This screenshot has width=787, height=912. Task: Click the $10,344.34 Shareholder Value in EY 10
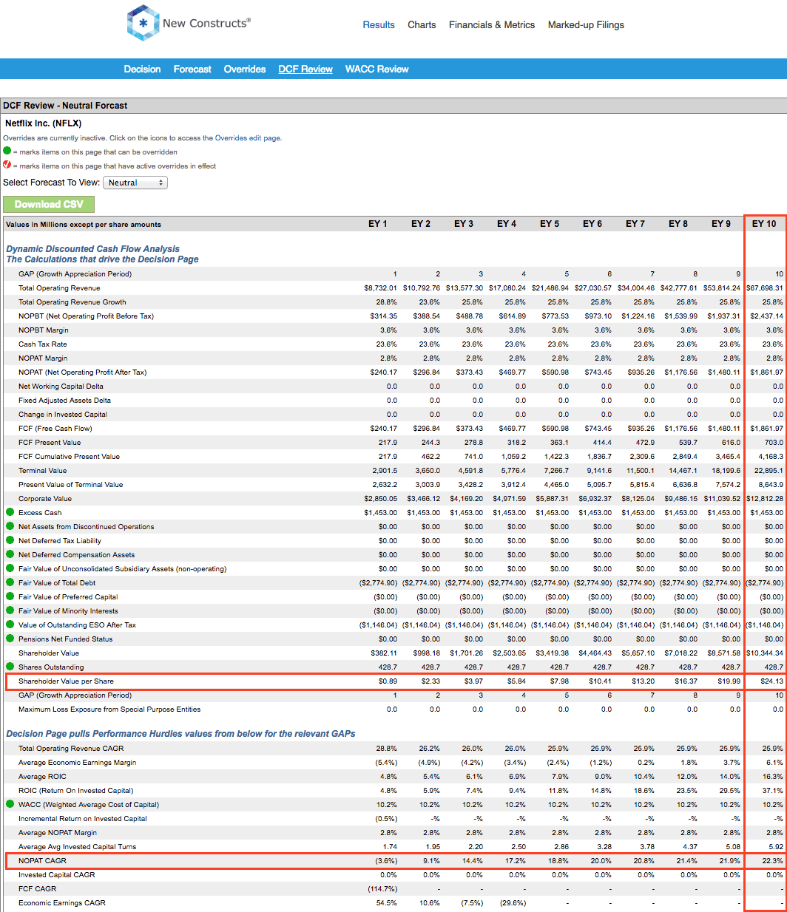pyautogui.click(x=764, y=653)
